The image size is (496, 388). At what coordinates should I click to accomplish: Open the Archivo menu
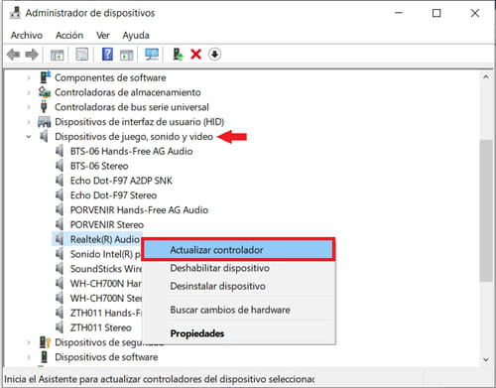[27, 35]
